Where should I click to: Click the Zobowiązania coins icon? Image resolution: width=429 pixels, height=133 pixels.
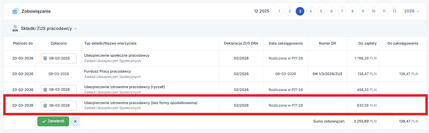click(15, 11)
